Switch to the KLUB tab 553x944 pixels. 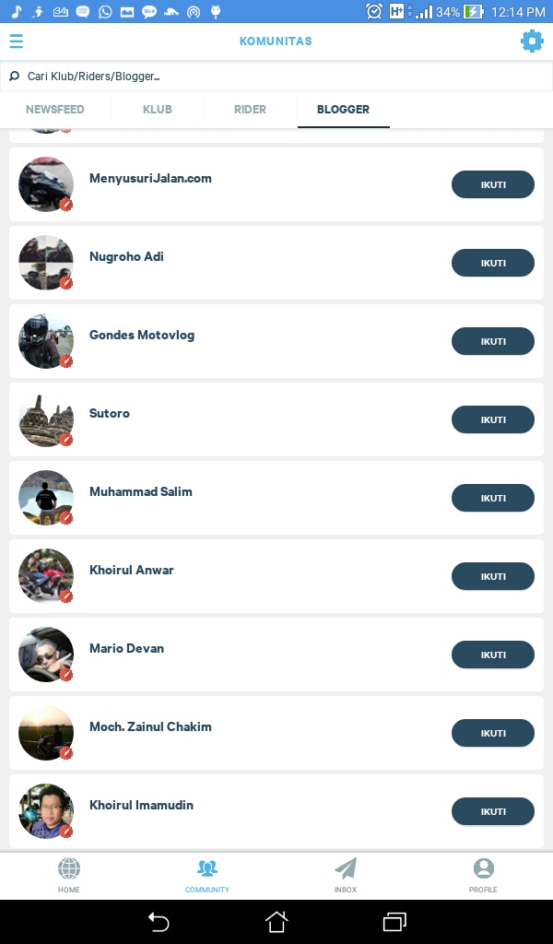(157, 109)
